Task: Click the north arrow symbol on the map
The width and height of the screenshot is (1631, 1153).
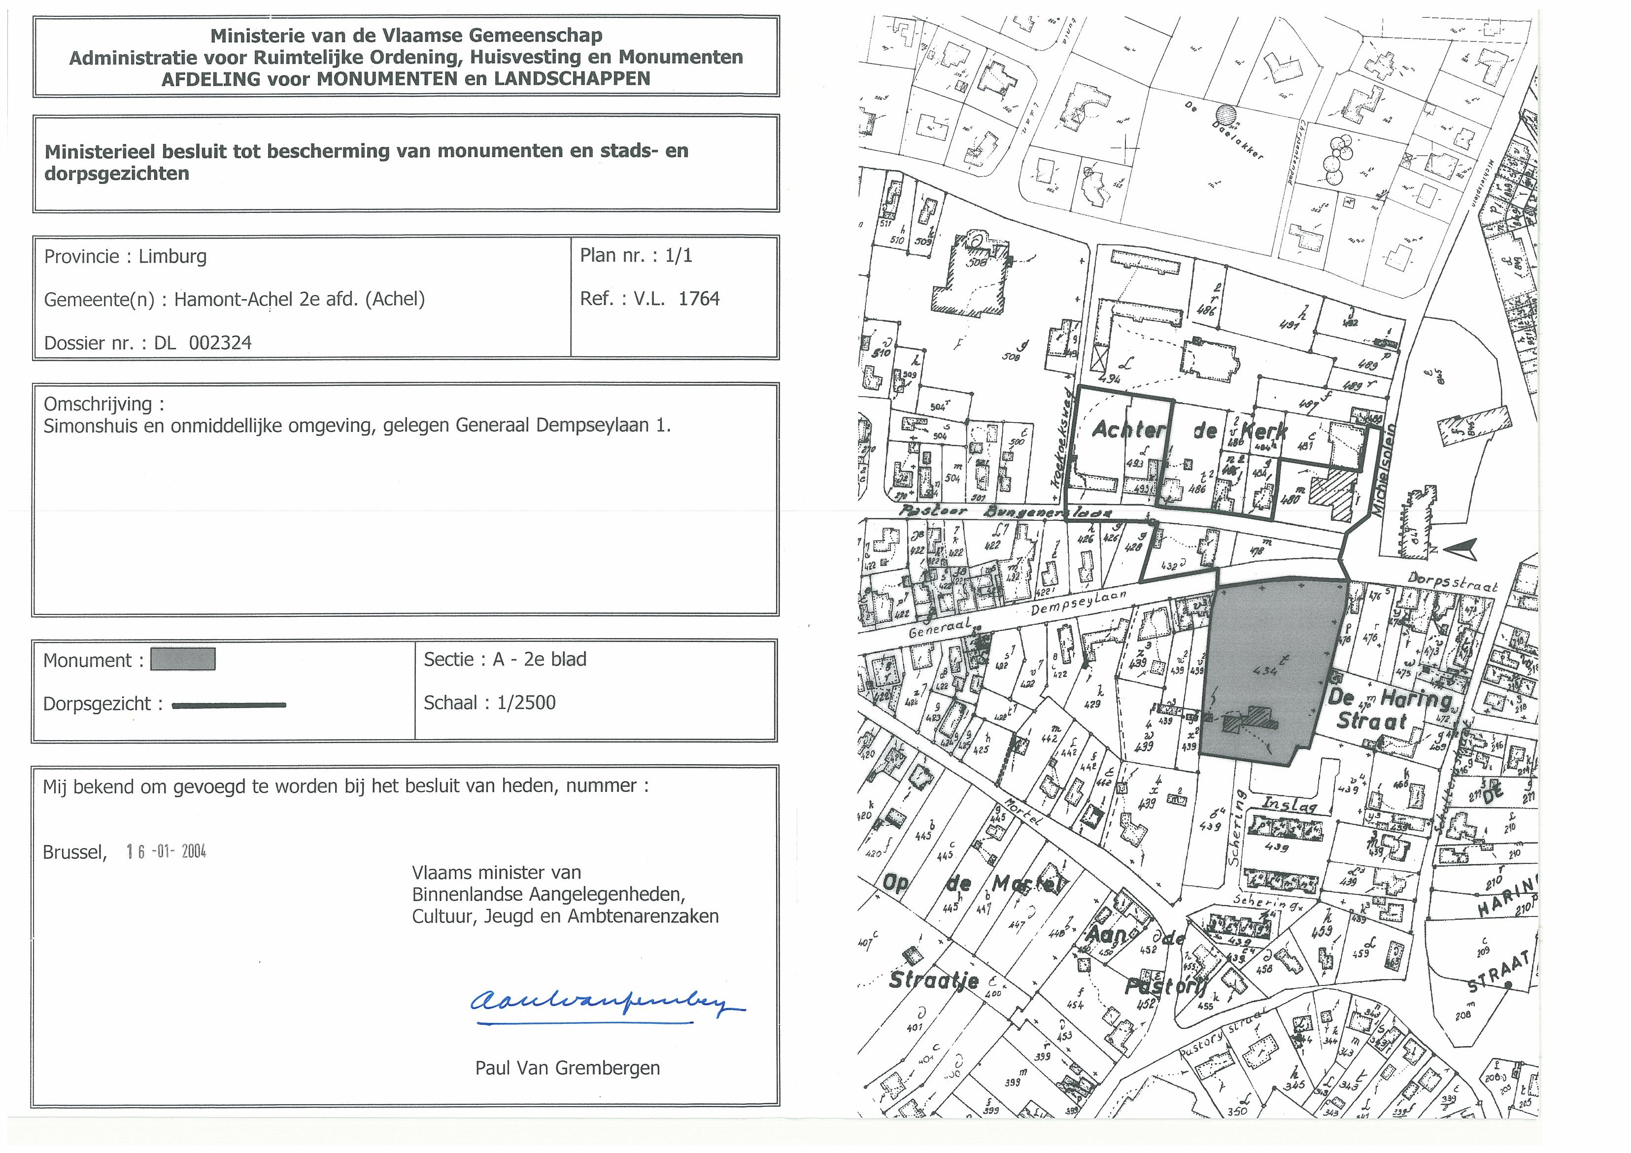Action: coord(1460,549)
